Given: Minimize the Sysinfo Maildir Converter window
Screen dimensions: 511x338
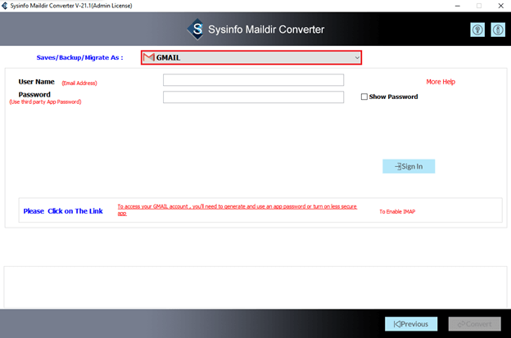Looking at the screenshot, I should tap(458, 6).
